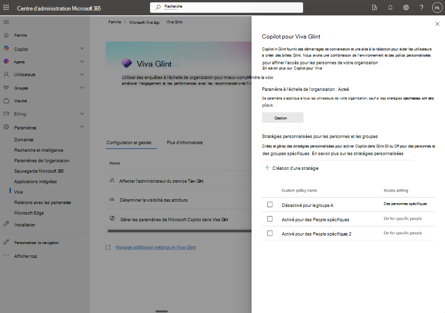This screenshot has width=445, height=313.
Task: Open the Microsoft 365 app launcher grid
Action: 5,7
